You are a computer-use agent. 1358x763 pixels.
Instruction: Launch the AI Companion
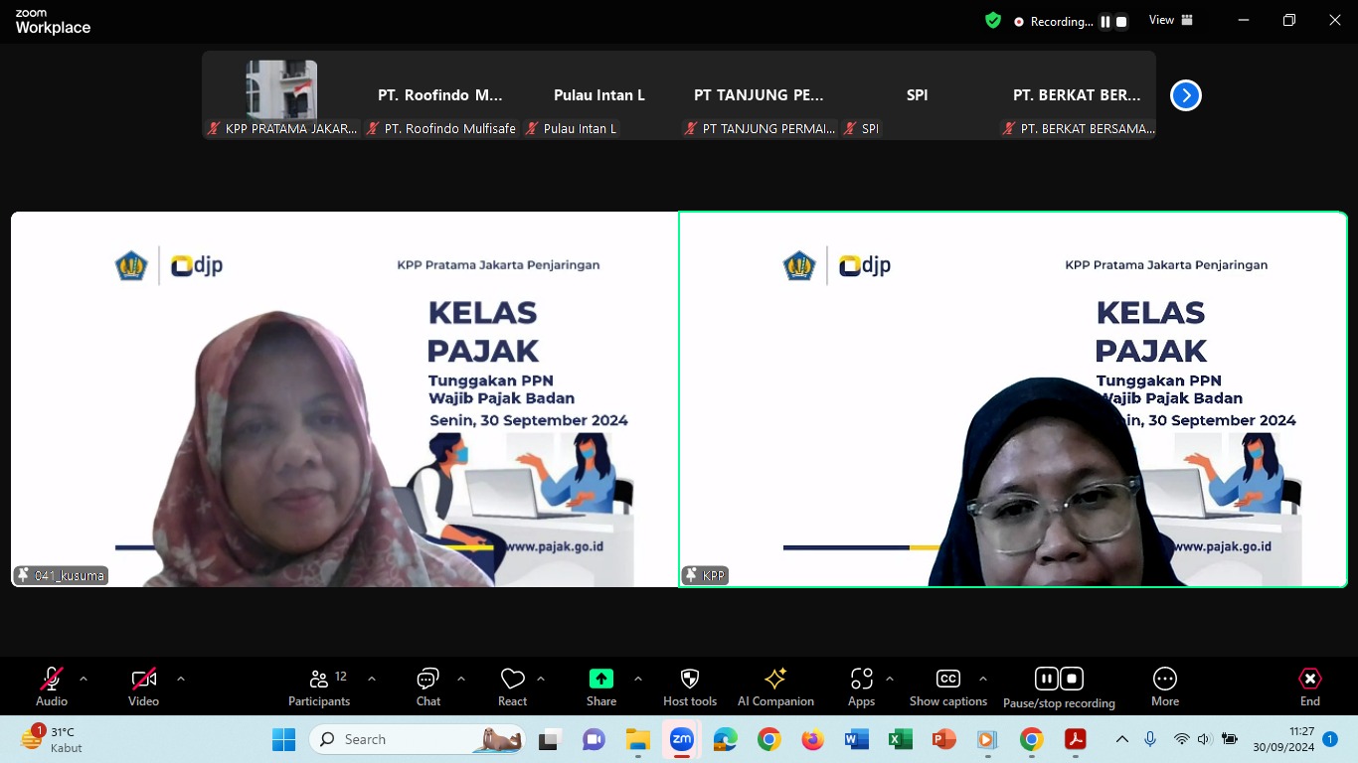[x=775, y=687]
